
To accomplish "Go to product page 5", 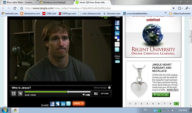I will (153, 104).
